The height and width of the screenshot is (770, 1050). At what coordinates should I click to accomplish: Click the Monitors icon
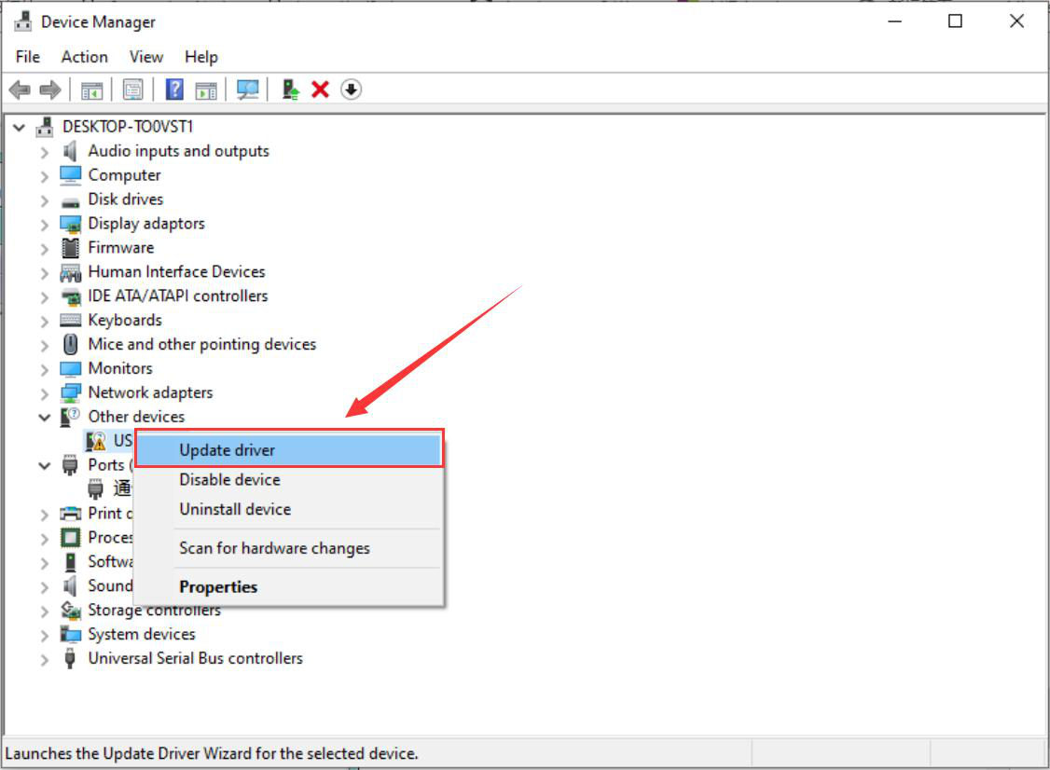tap(70, 369)
